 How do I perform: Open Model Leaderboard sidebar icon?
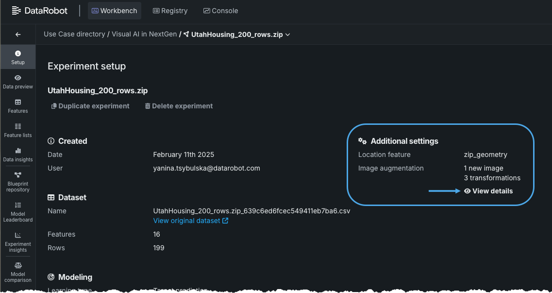18,211
